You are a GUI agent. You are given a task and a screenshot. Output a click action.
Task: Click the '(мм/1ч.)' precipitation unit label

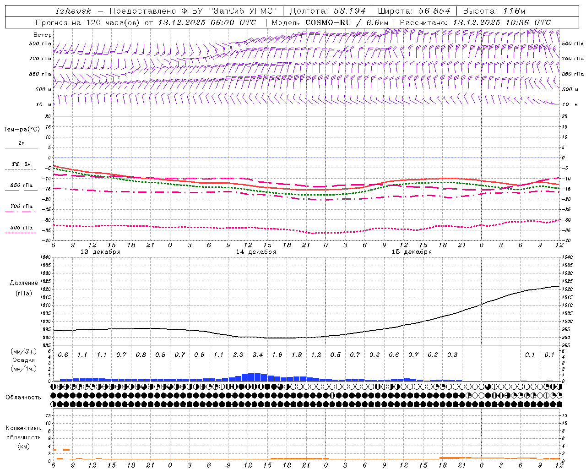pyautogui.click(x=24, y=369)
